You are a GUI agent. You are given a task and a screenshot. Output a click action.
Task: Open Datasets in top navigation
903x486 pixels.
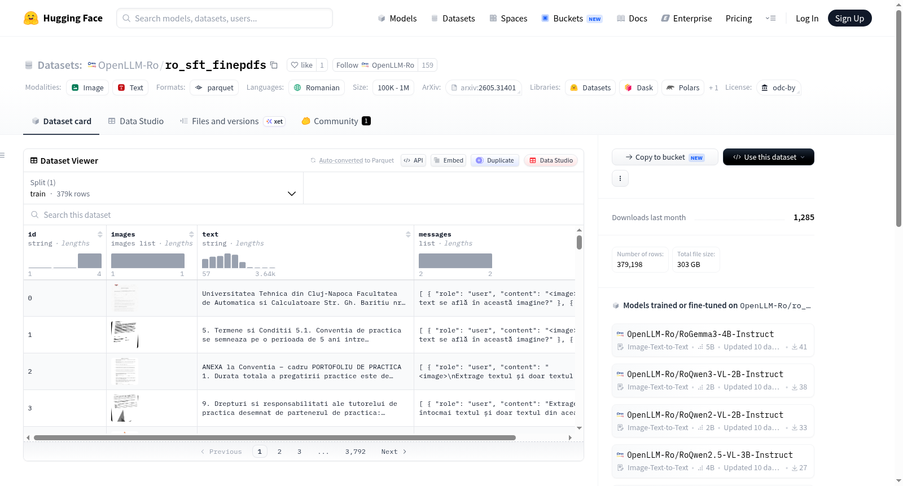(x=453, y=18)
